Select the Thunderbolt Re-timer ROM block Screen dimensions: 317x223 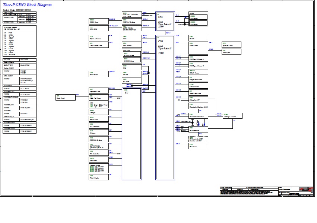tap(198, 106)
